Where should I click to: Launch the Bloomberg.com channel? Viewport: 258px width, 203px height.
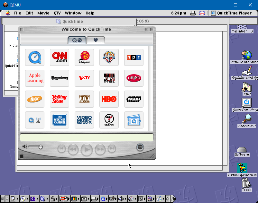point(60,78)
